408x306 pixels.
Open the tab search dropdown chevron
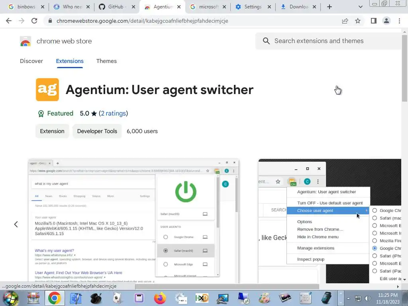click(360, 7)
